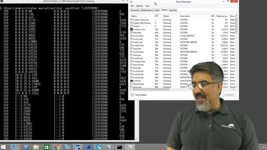Image resolution: width=267 pixels, height=150 pixels.
Task: Click the winlogon.exe process icon
Action: coord(131,61)
